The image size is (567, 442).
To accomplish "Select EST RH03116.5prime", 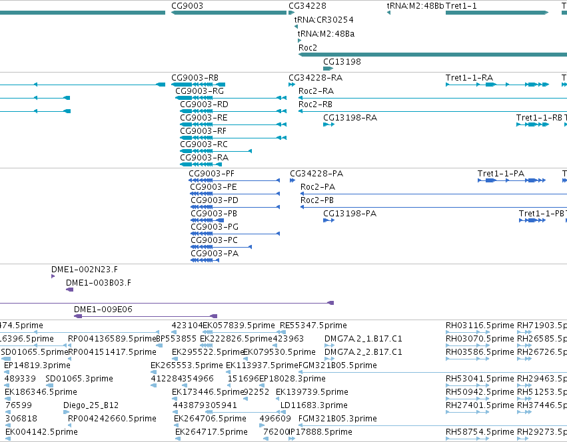I will (x=480, y=326).
